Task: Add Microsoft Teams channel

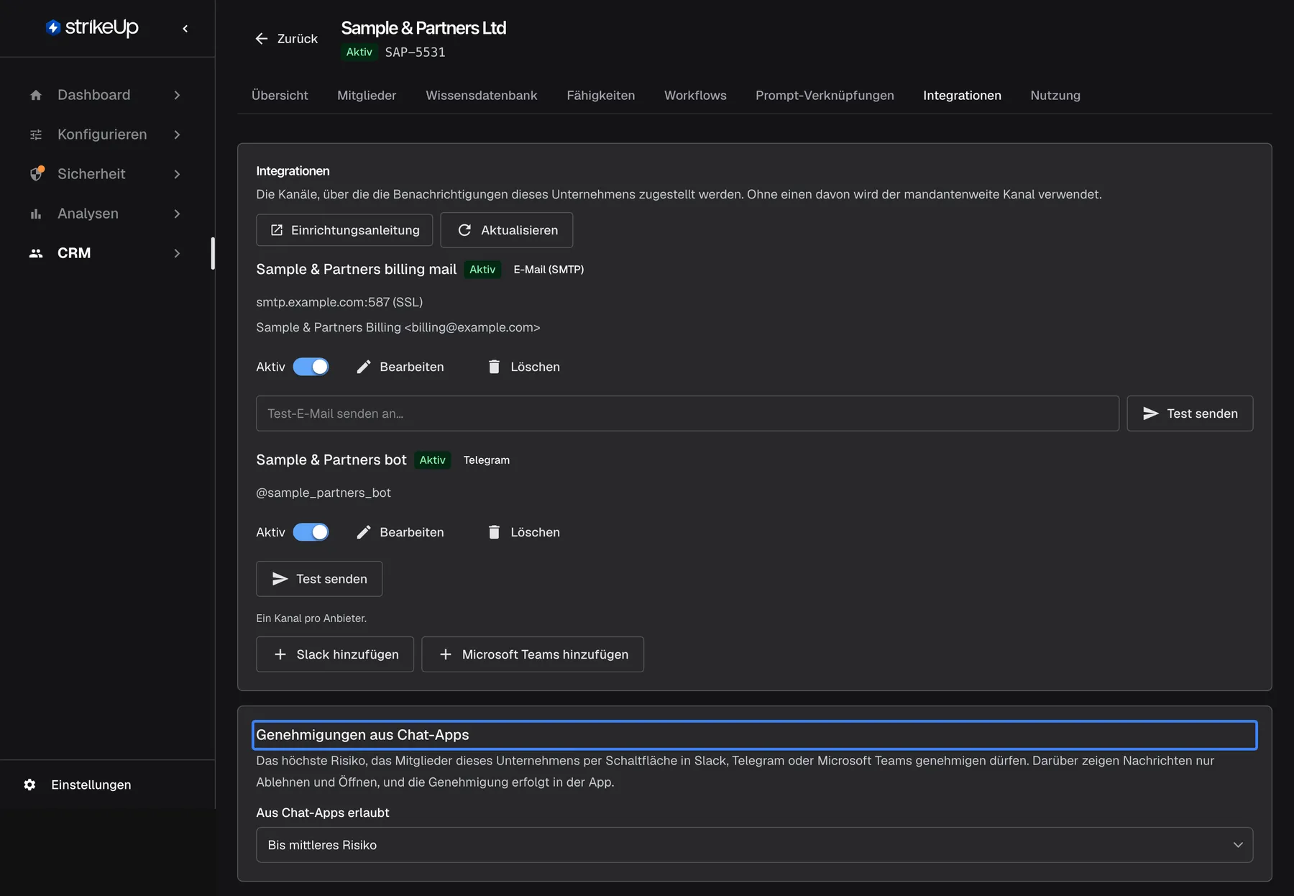Action: [x=533, y=654]
